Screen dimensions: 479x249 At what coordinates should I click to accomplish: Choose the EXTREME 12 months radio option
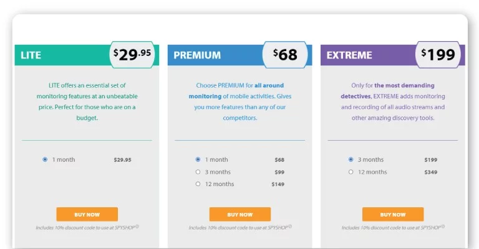[351, 172]
